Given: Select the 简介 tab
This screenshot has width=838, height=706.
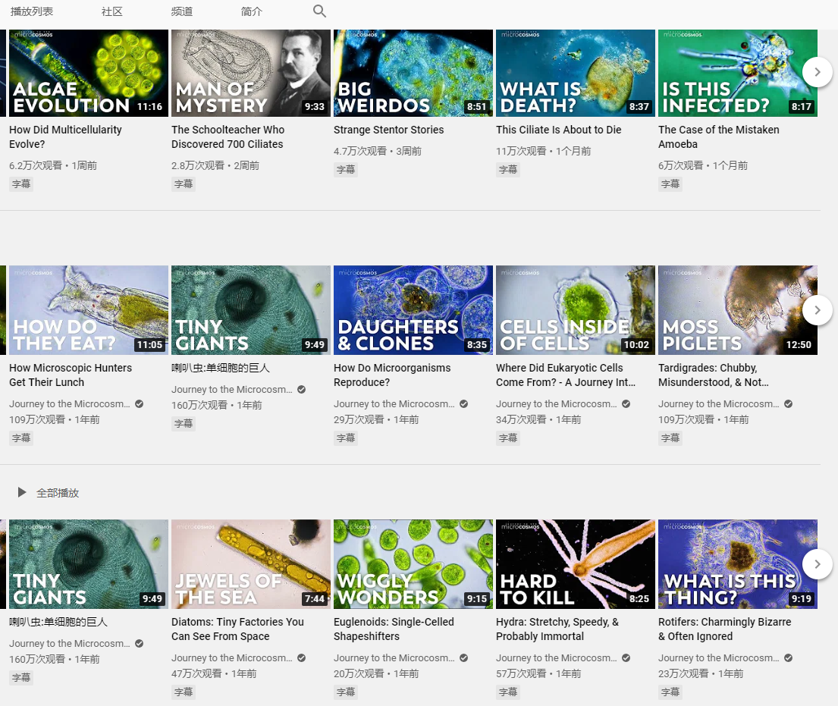Looking at the screenshot, I should [x=251, y=11].
